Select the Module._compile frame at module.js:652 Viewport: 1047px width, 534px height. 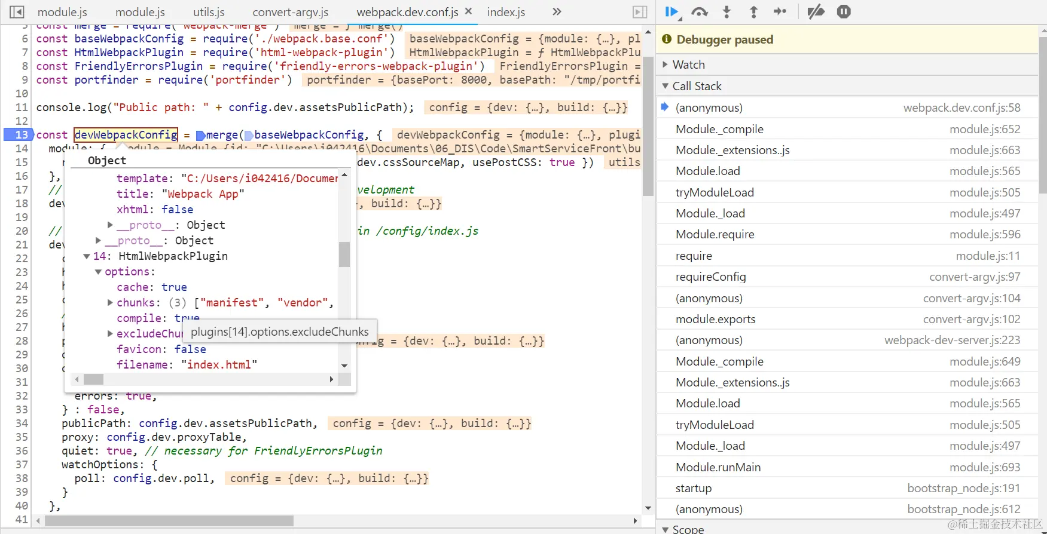(848, 129)
